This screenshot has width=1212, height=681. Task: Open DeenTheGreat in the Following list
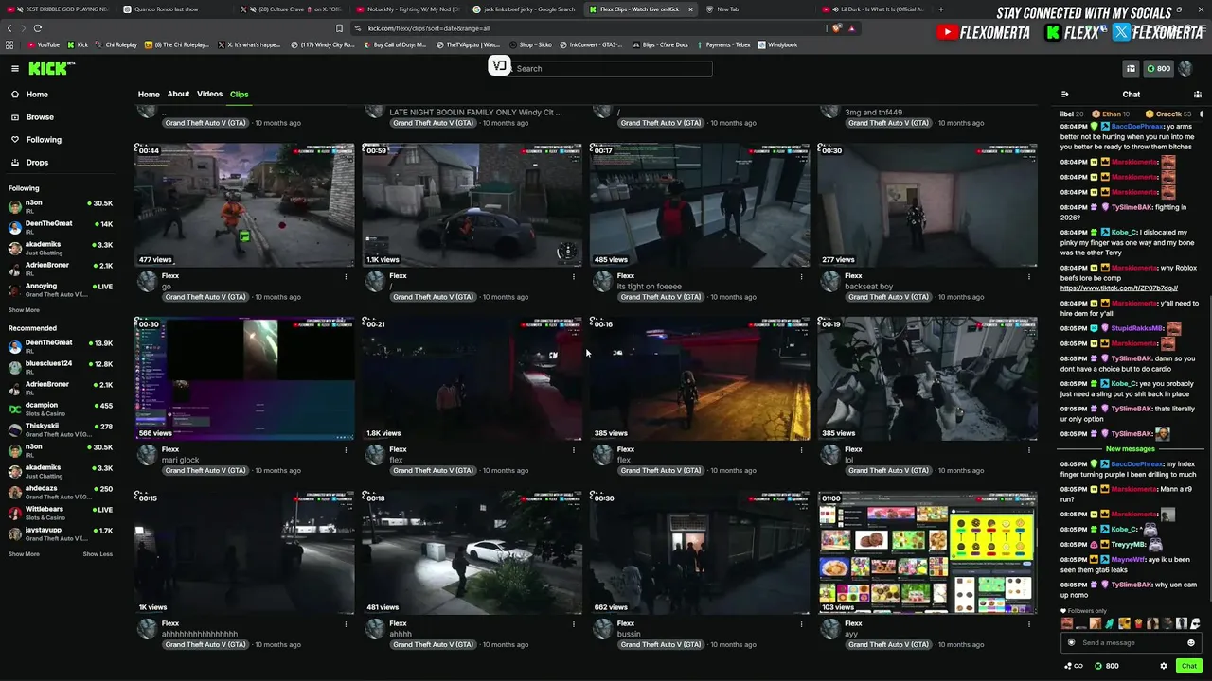61,227
